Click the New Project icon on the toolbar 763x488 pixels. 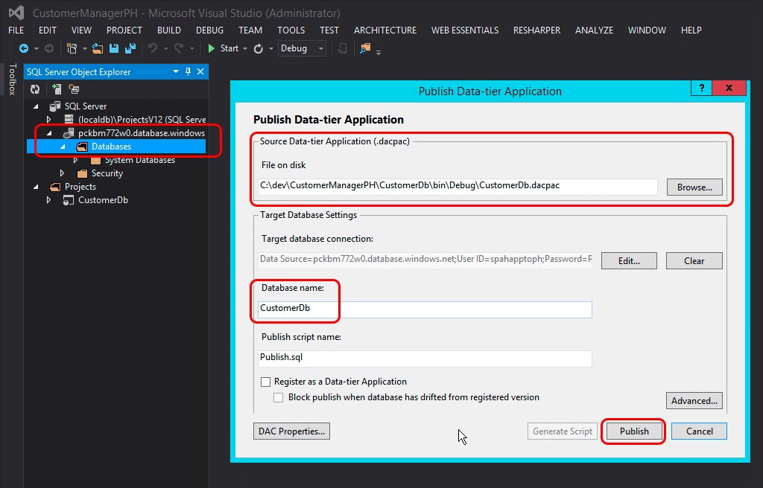pyautogui.click(x=73, y=48)
